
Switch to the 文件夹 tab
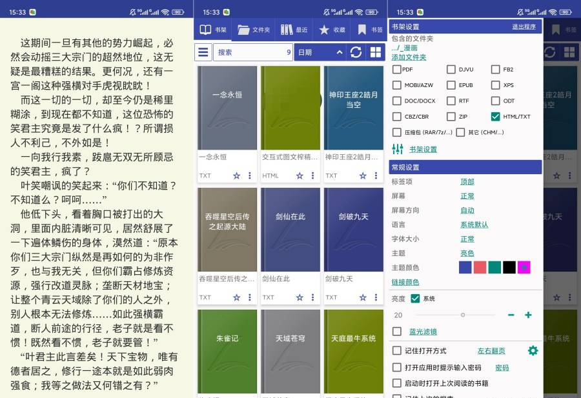pos(254,30)
